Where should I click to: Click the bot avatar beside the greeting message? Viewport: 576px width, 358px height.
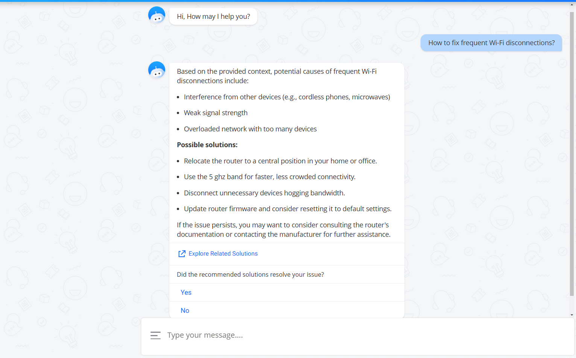click(157, 15)
